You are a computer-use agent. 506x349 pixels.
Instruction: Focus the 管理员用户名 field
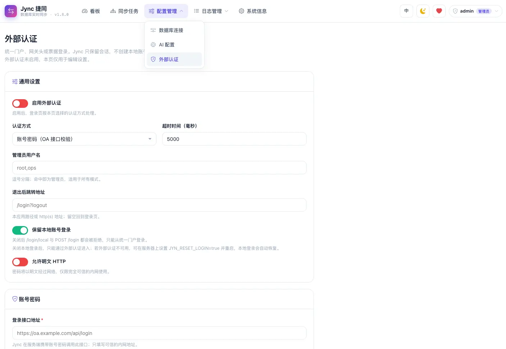(x=159, y=168)
